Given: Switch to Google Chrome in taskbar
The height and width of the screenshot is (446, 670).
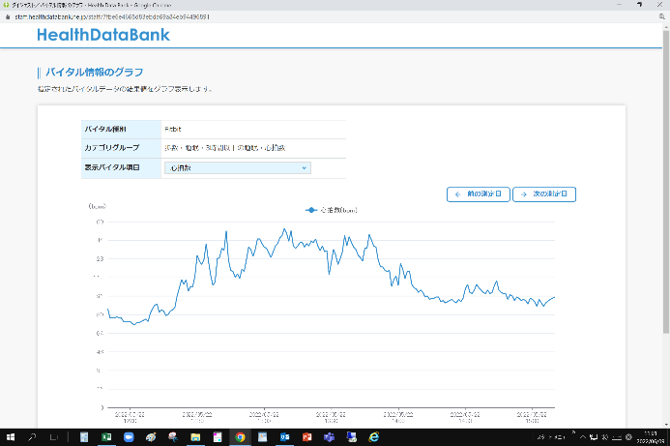Looking at the screenshot, I should pyautogui.click(x=240, y=437).
